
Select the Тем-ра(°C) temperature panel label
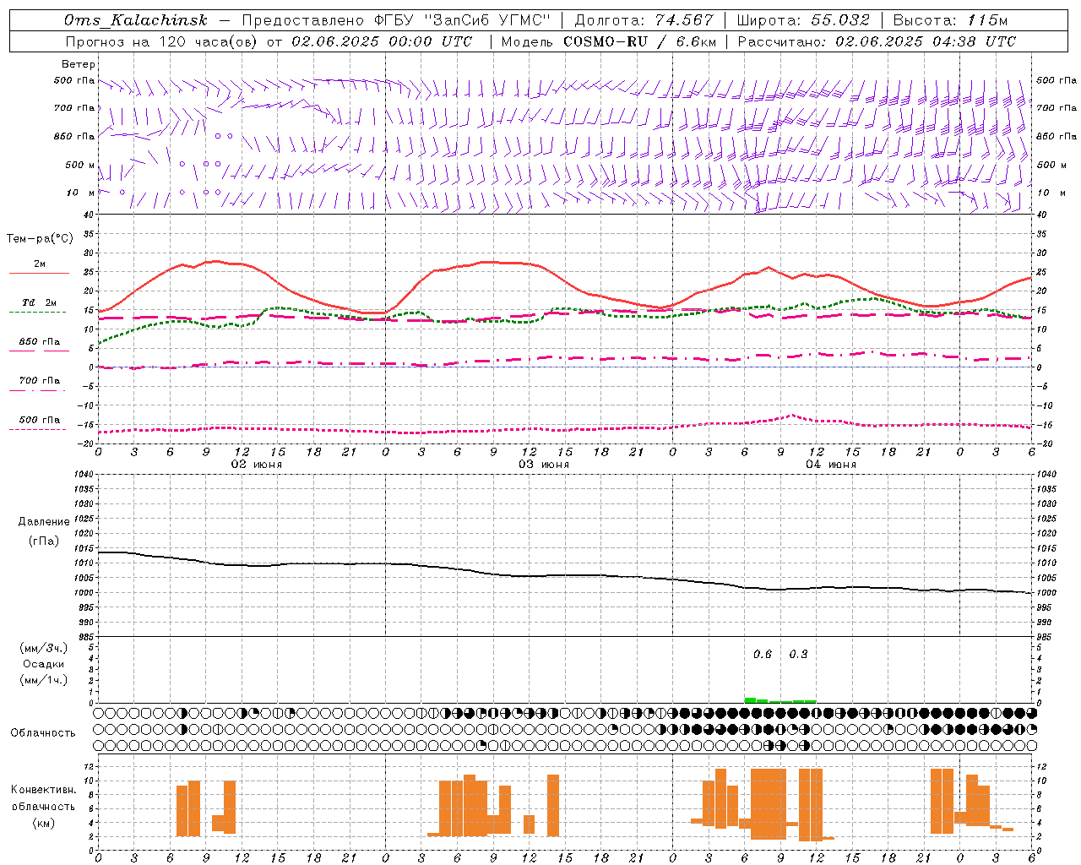(40, 239)
